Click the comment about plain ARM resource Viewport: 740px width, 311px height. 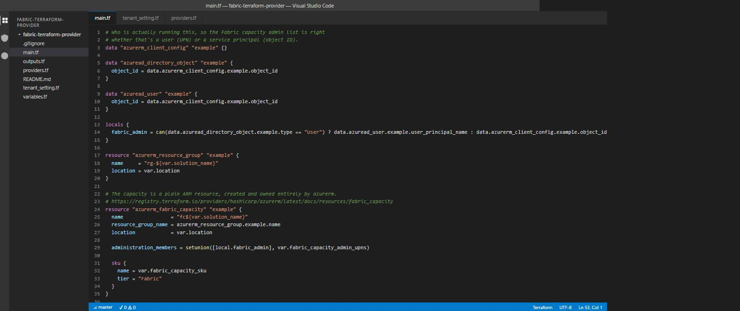click(221, 194)
